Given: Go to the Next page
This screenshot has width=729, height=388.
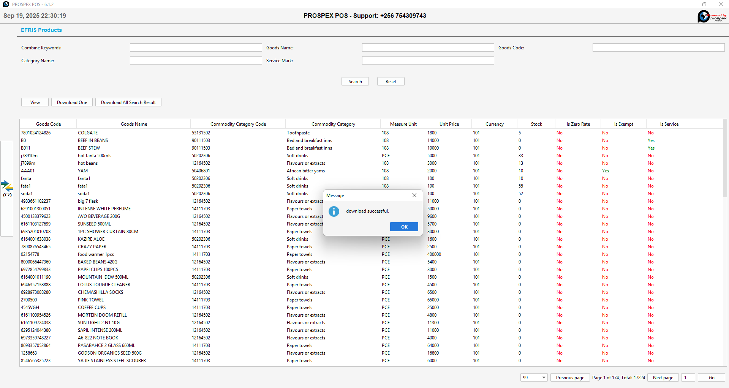Looking at the screenshot, I should tap(663, 377).
